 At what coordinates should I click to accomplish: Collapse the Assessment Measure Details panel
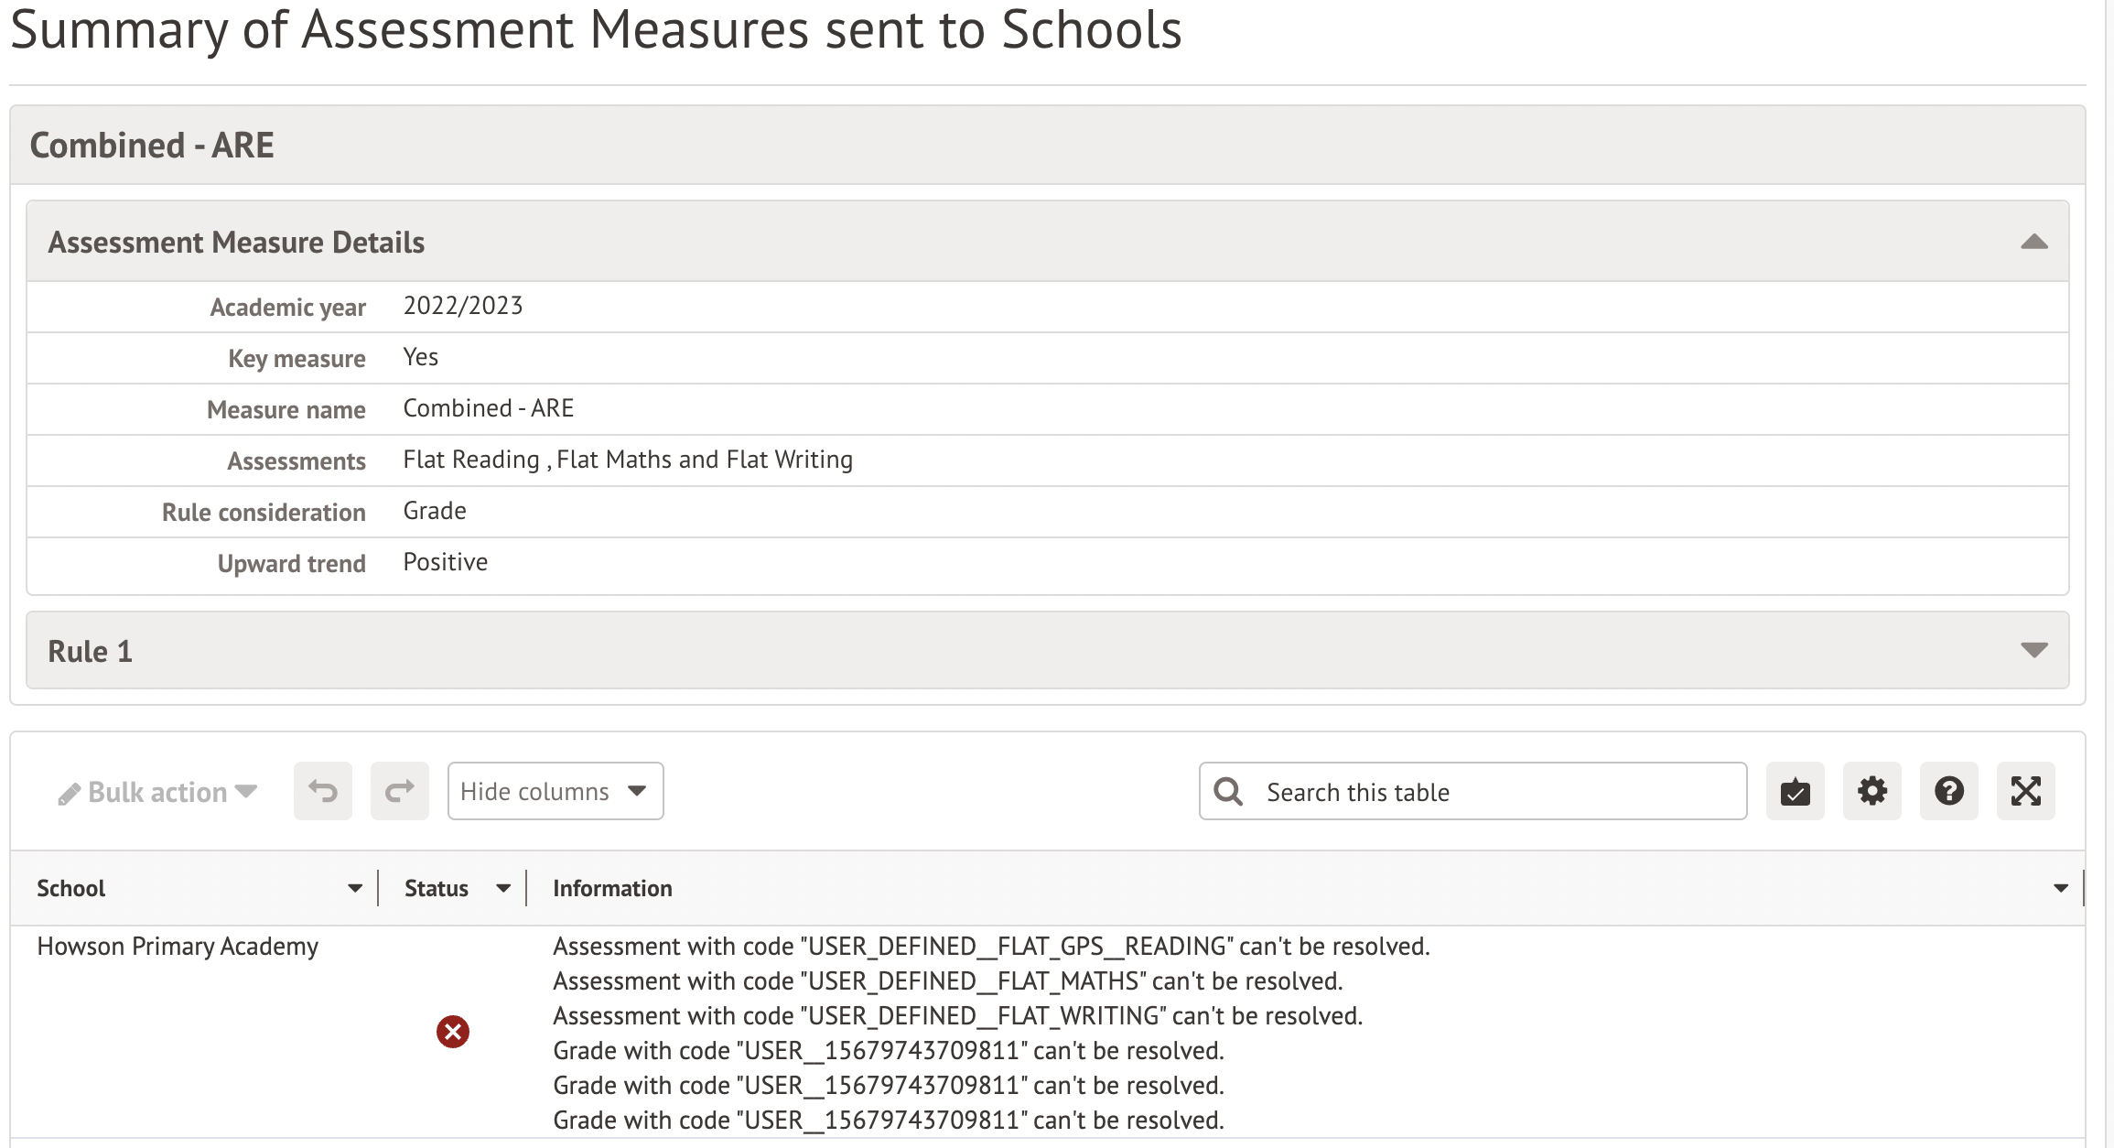2033,242
